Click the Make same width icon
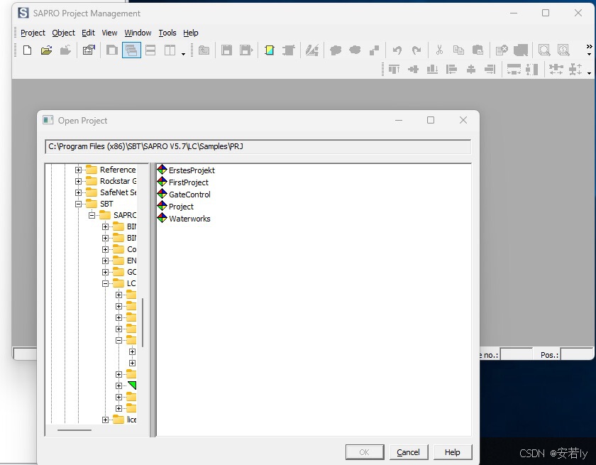This screenshot has width=596, height=465. [514, 69]
